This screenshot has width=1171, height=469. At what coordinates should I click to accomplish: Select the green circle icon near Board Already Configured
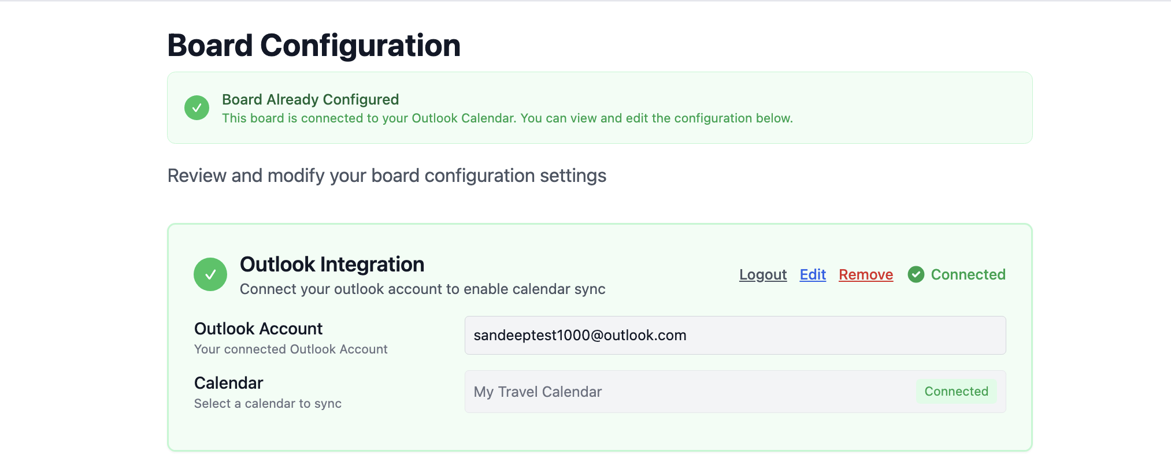point(196,107)
